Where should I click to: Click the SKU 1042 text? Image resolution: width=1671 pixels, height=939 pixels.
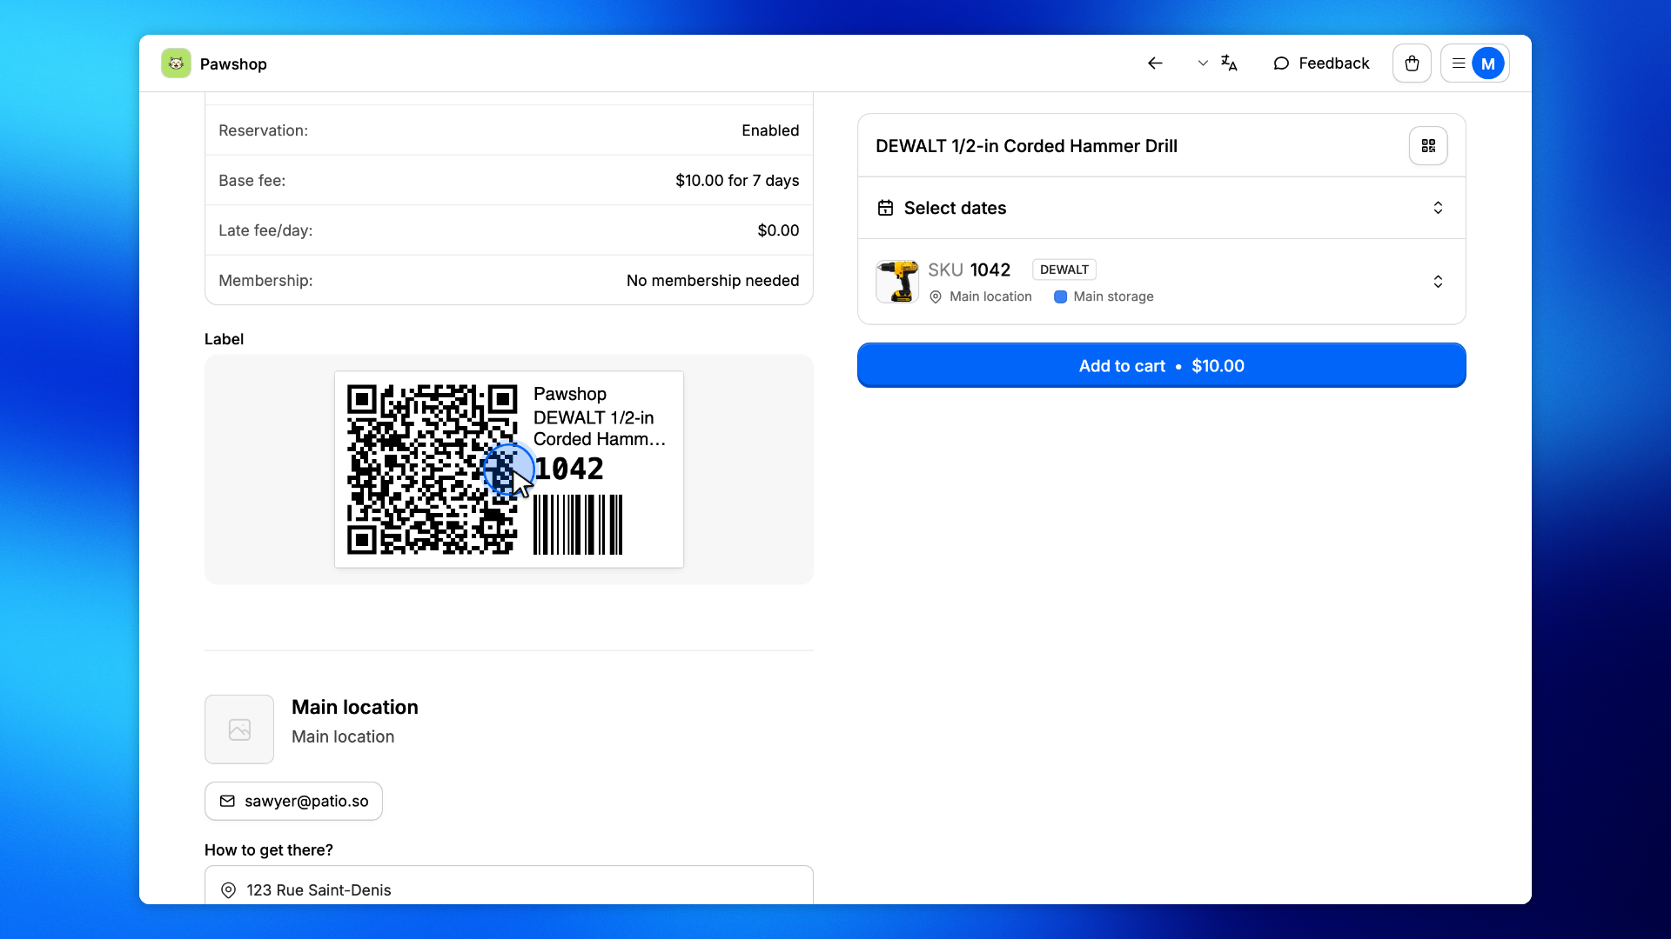(x=969, y=270)
